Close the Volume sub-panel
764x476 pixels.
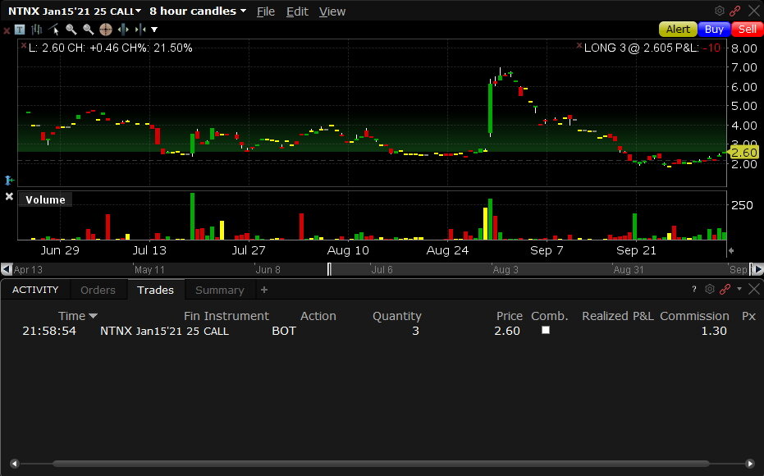(x=9, y=196)
